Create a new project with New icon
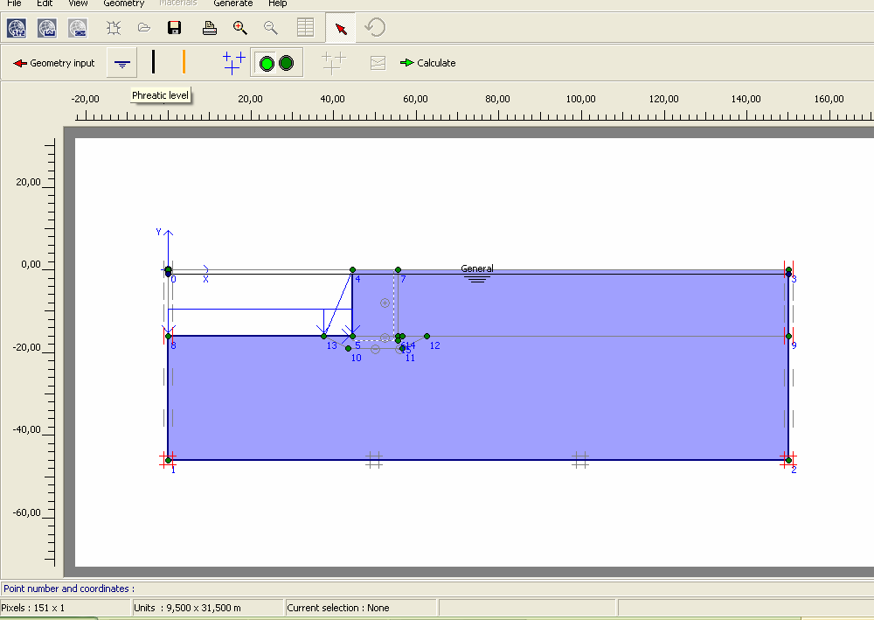The height and width of the screenshot is (620, 874). (x=114, y=28)
